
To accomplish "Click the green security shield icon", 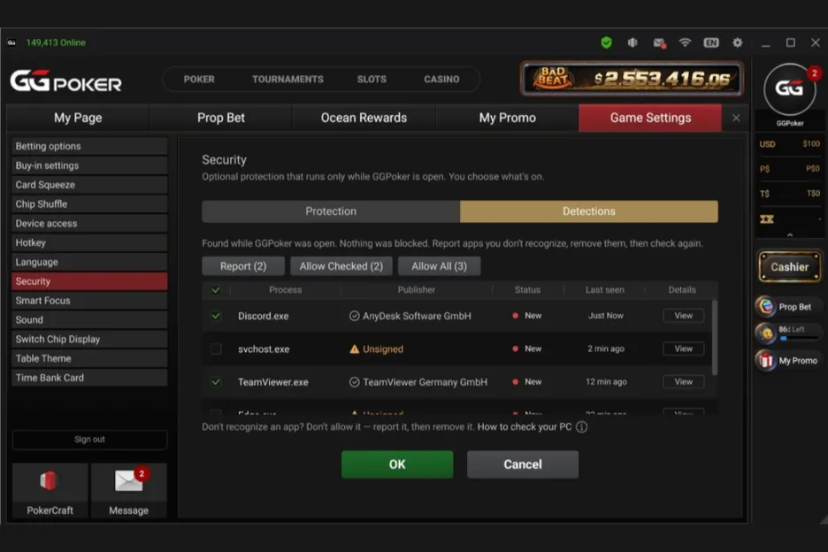I will click(606, 42).
